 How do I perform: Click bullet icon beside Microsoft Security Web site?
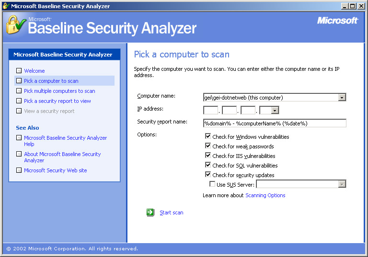point(19,170)
